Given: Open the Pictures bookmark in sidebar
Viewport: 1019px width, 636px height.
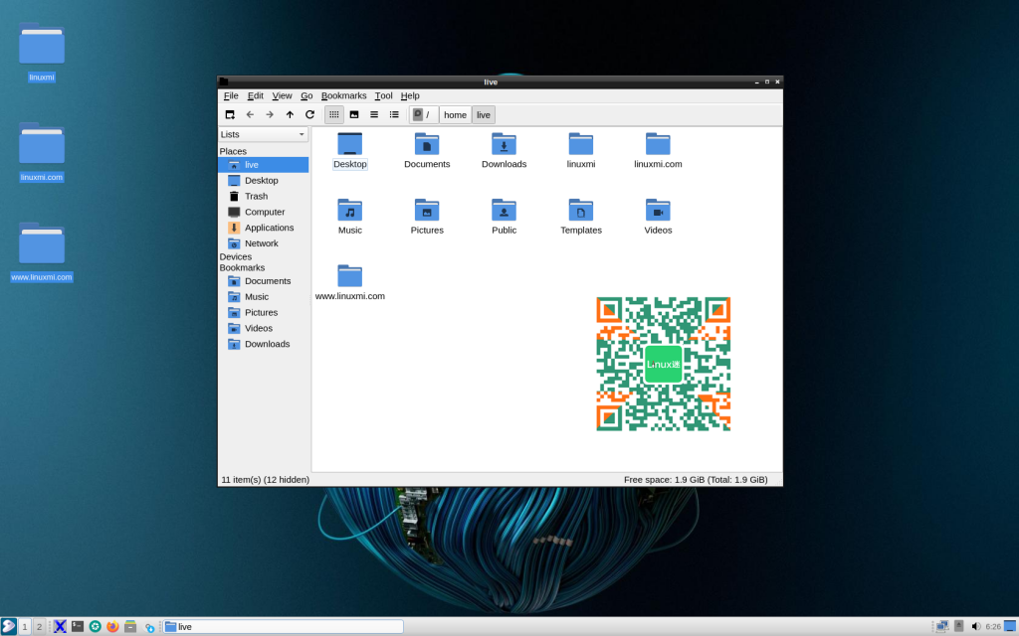Looking at the screenshot, I should coord(263,313).
